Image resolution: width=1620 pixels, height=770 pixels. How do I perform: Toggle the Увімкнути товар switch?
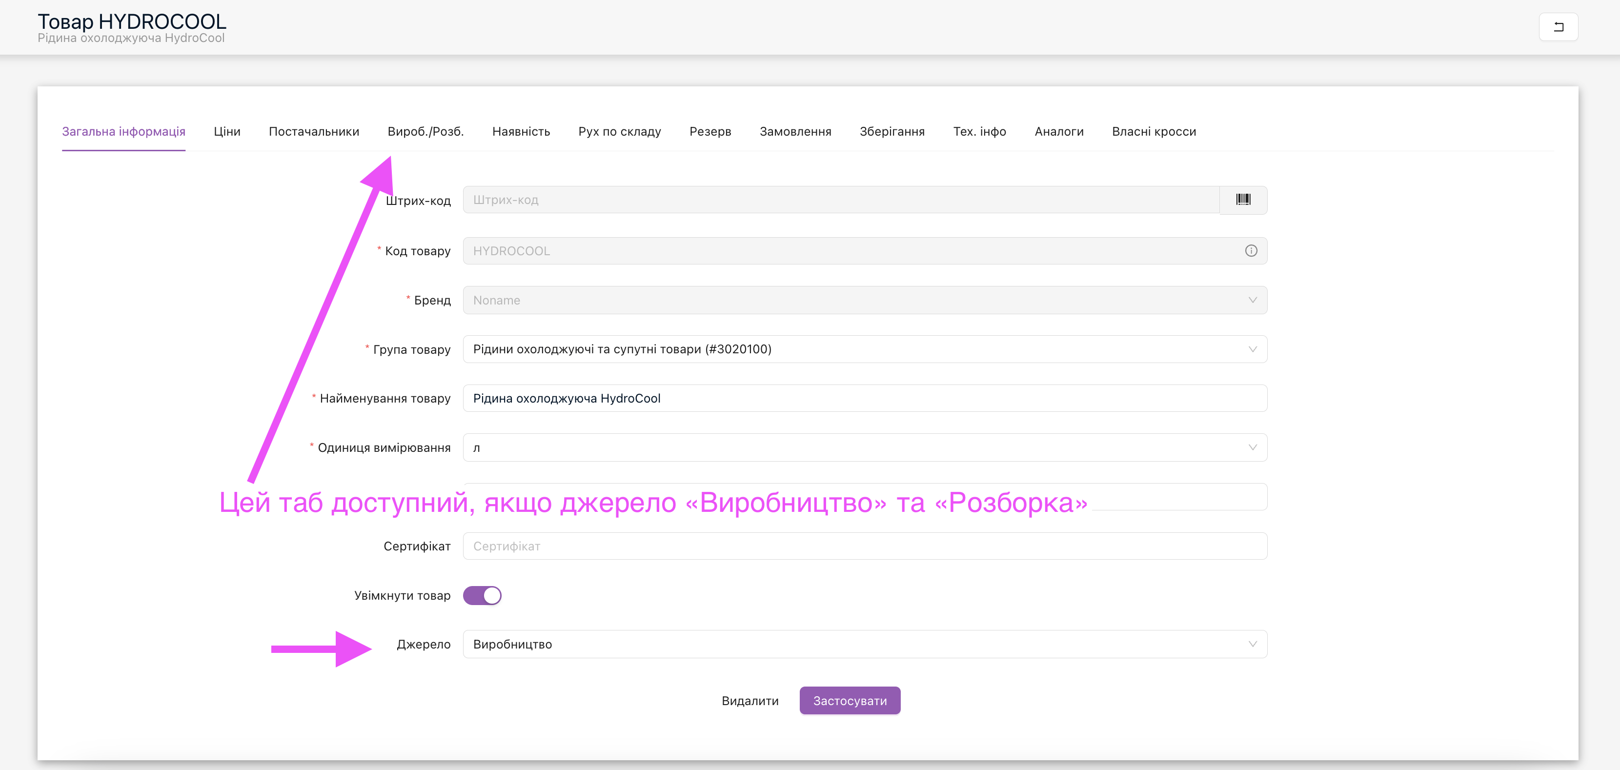coord(482,595)
